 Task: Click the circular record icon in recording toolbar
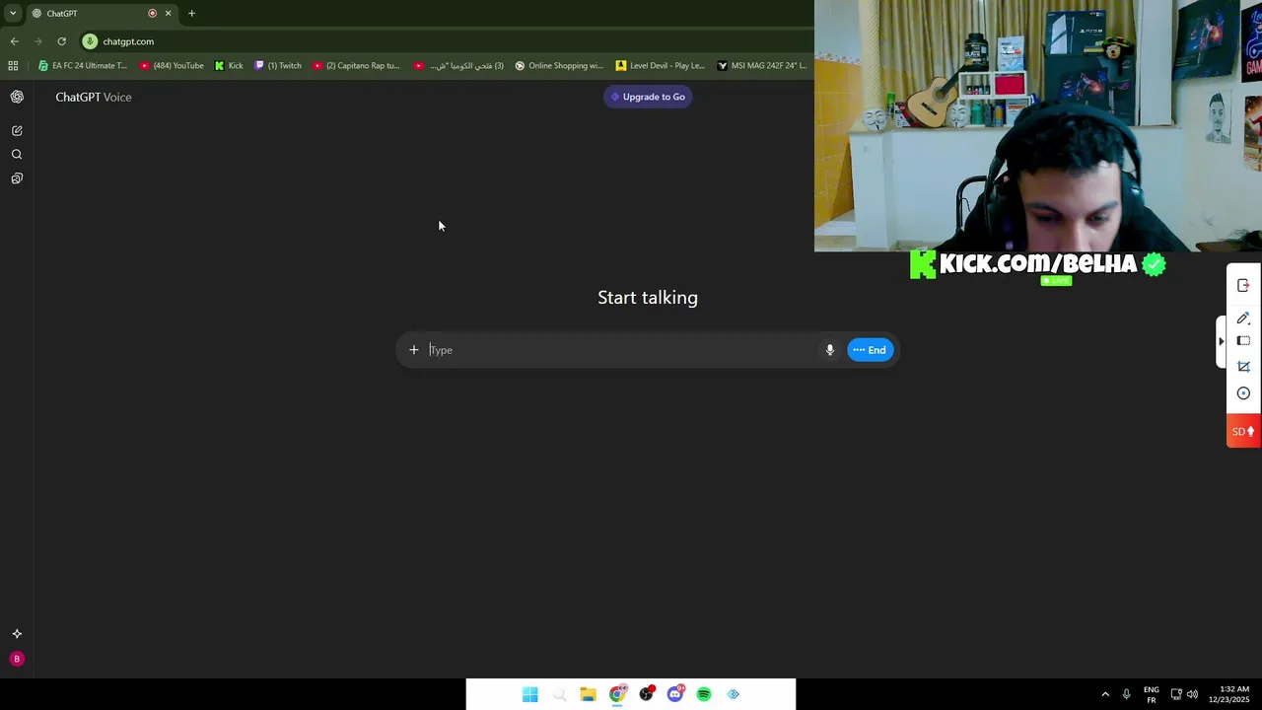click(1243, 393)
